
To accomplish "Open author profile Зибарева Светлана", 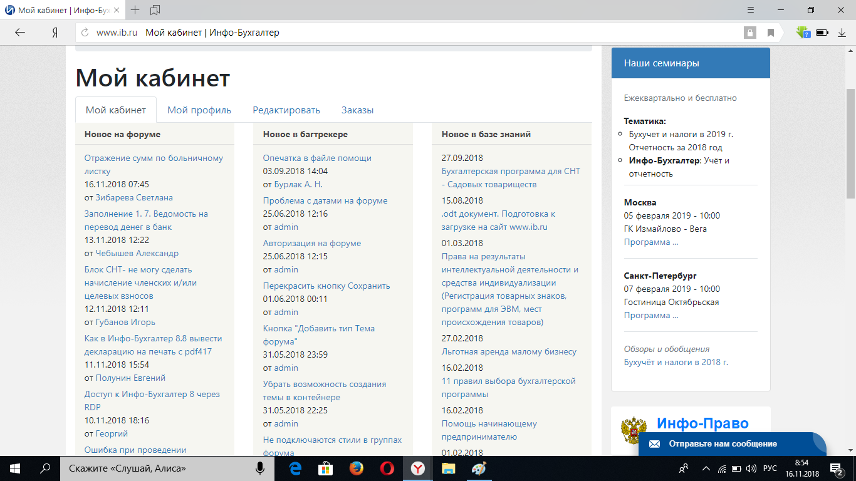I will click(x=134, y=197).
